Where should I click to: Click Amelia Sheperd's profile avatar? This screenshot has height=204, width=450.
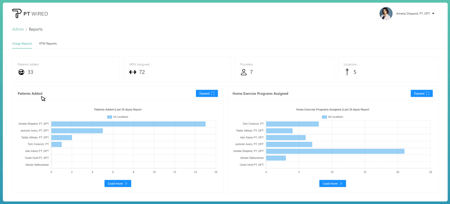pyautogui.click(x=386, y=13)
